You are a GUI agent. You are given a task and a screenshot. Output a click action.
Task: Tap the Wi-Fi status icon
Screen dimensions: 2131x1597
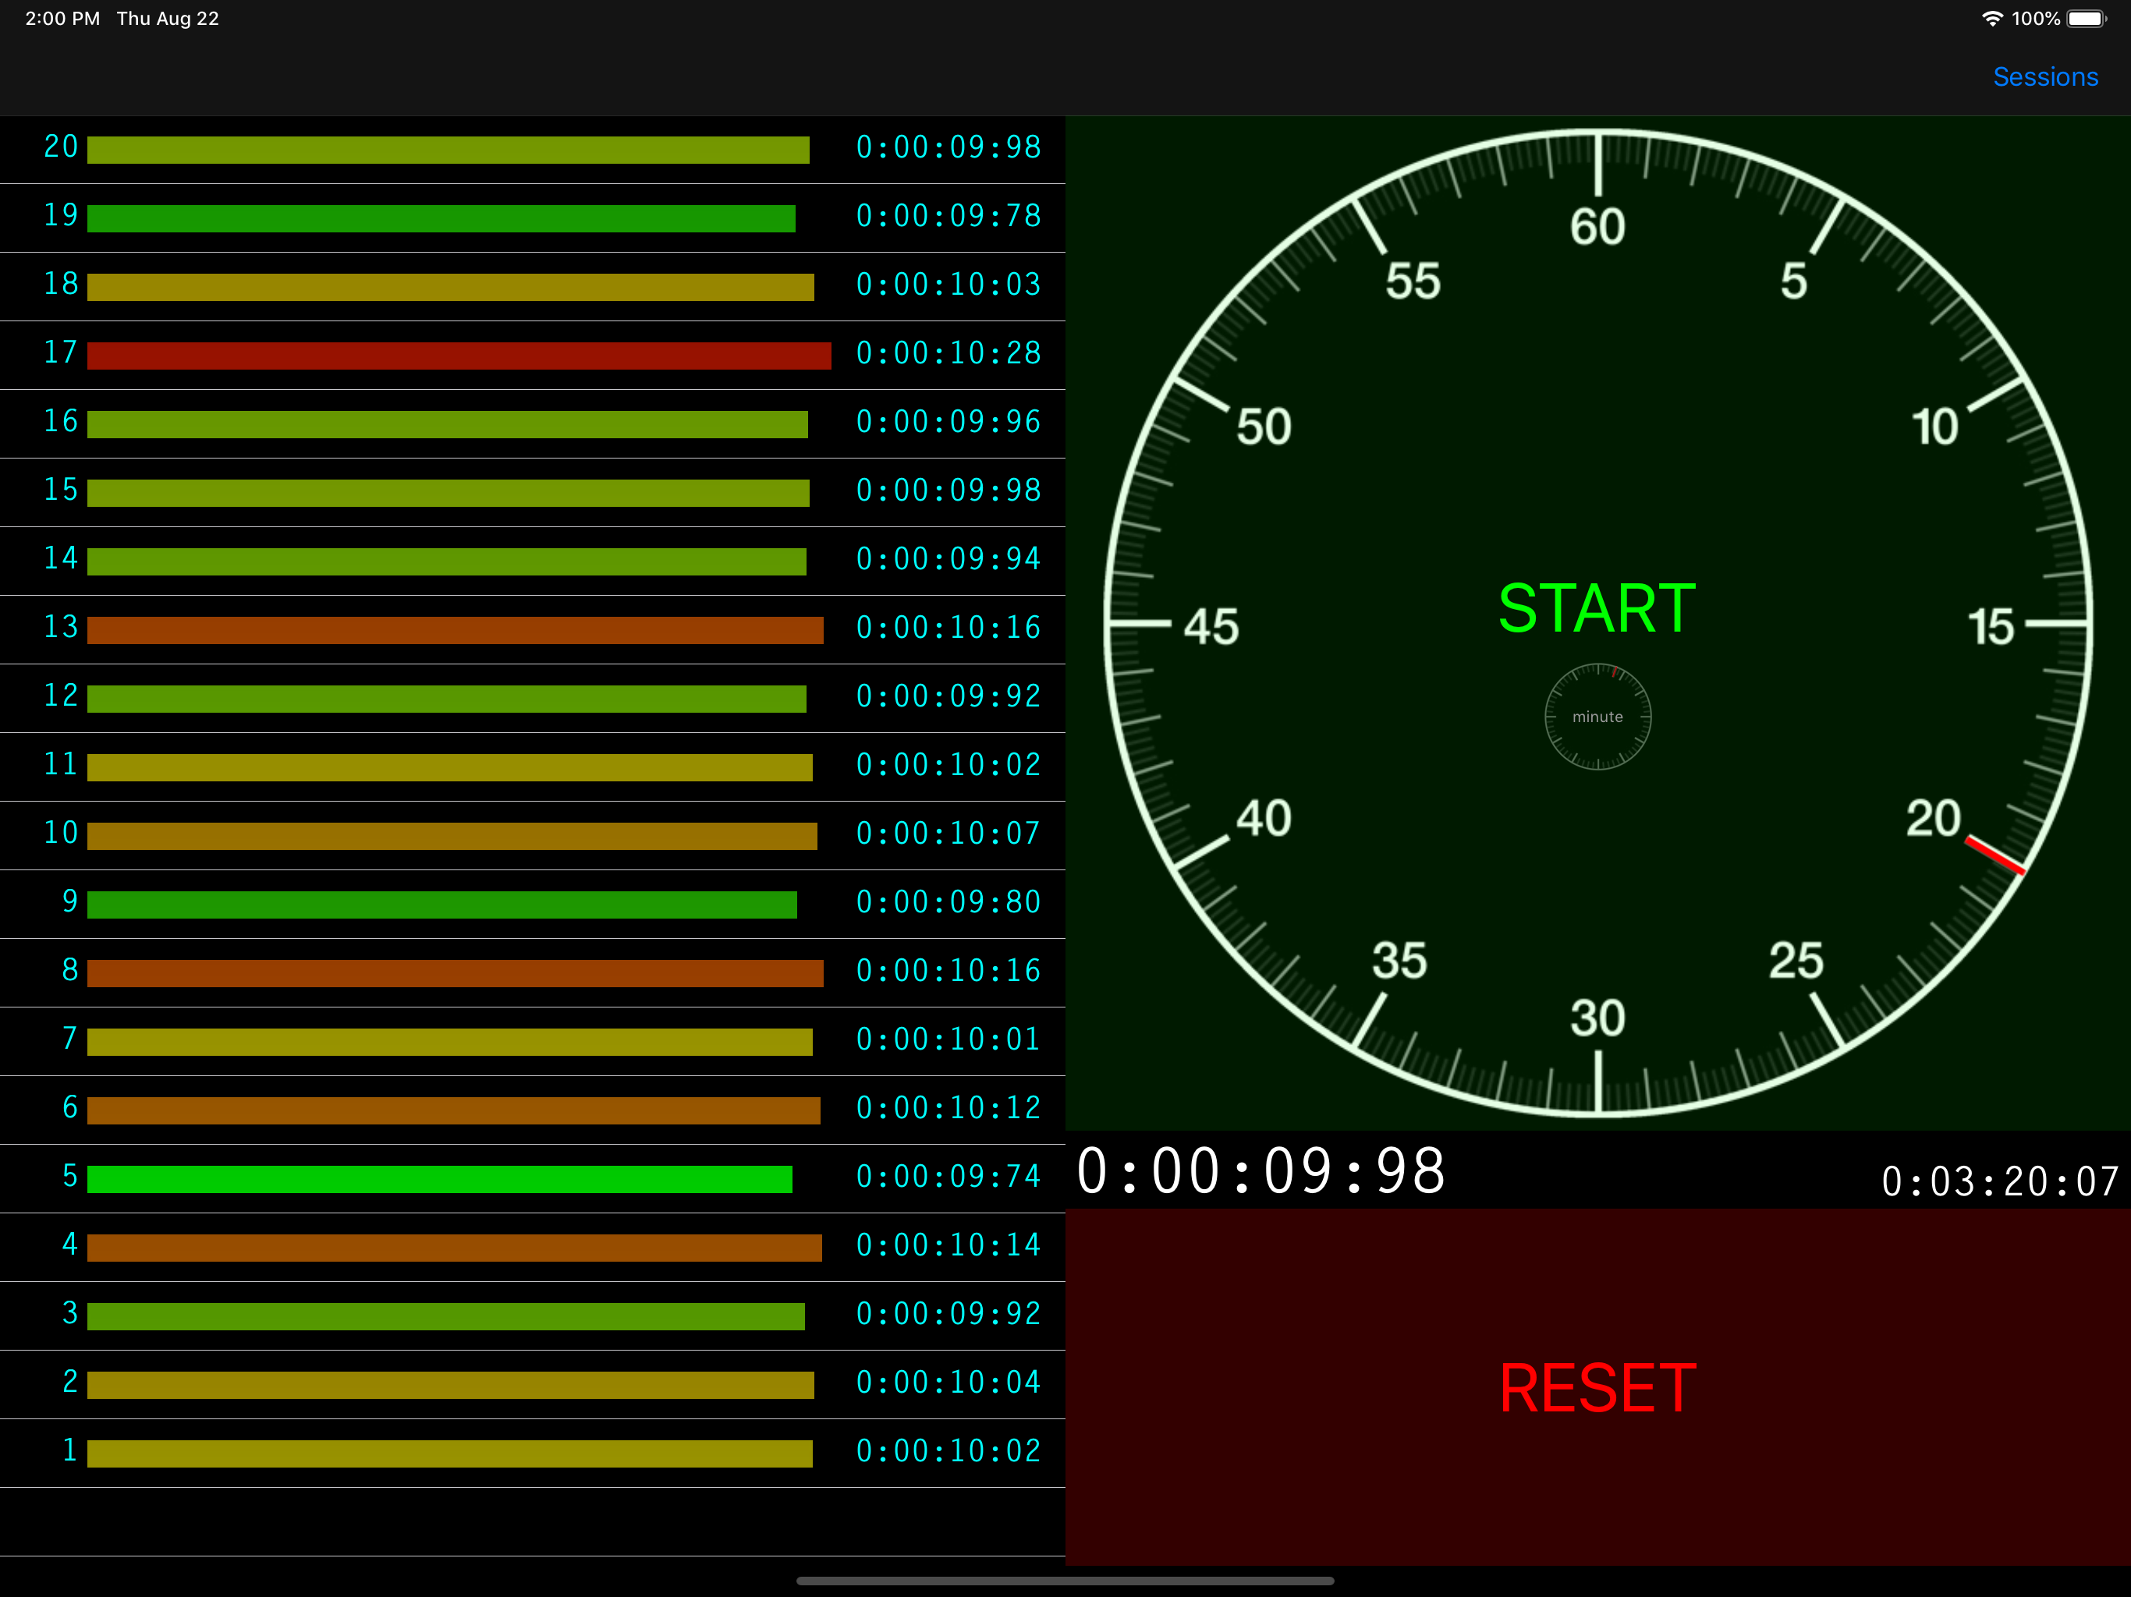pyautogui.click(x=1991, y=18)
